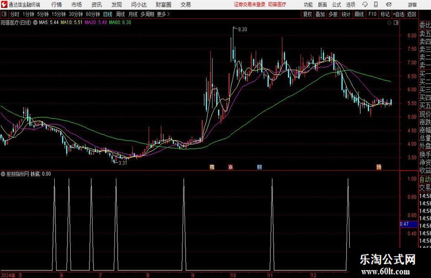Click the 画线 draw-line button
Image resolution: width=431 pixels, height=278 pixels.
359,14
